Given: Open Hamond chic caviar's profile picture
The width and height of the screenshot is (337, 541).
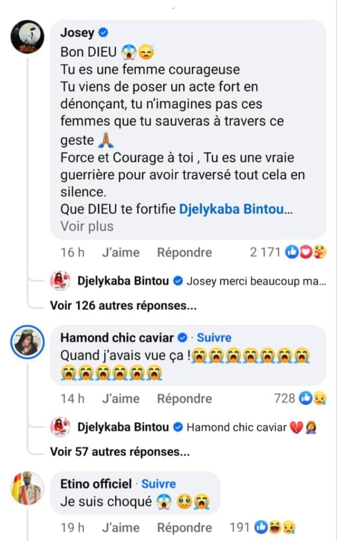Looking at the screenshot, I should pos(27,341).
